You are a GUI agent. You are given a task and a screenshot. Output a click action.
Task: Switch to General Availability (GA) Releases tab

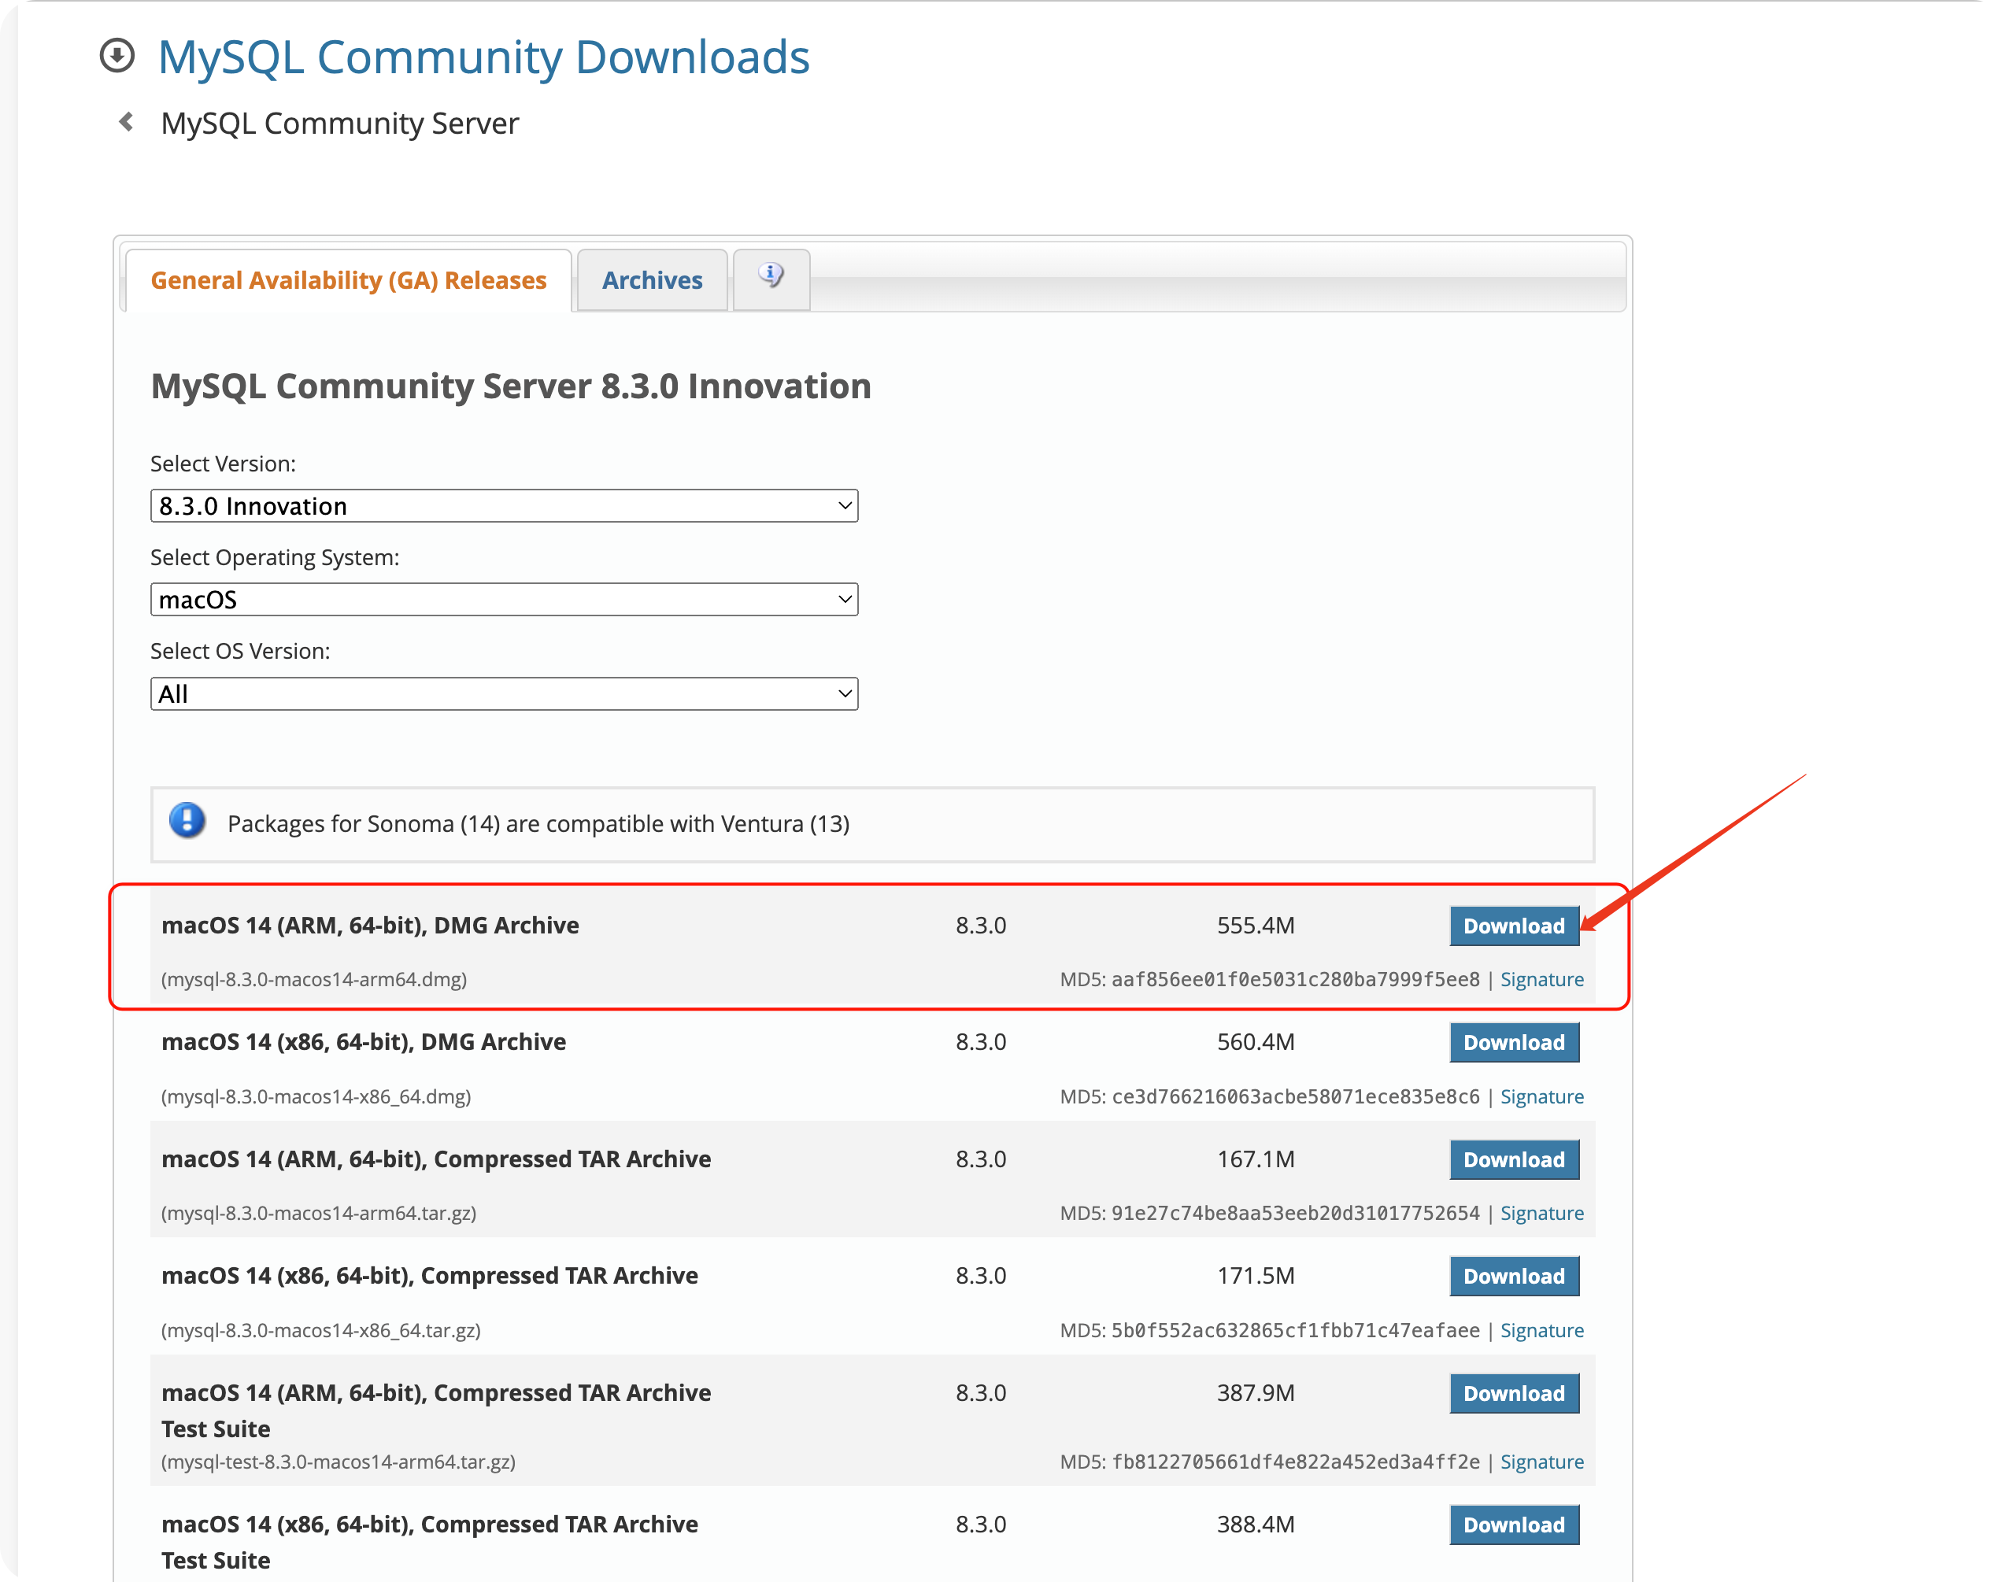click(348, 279)
